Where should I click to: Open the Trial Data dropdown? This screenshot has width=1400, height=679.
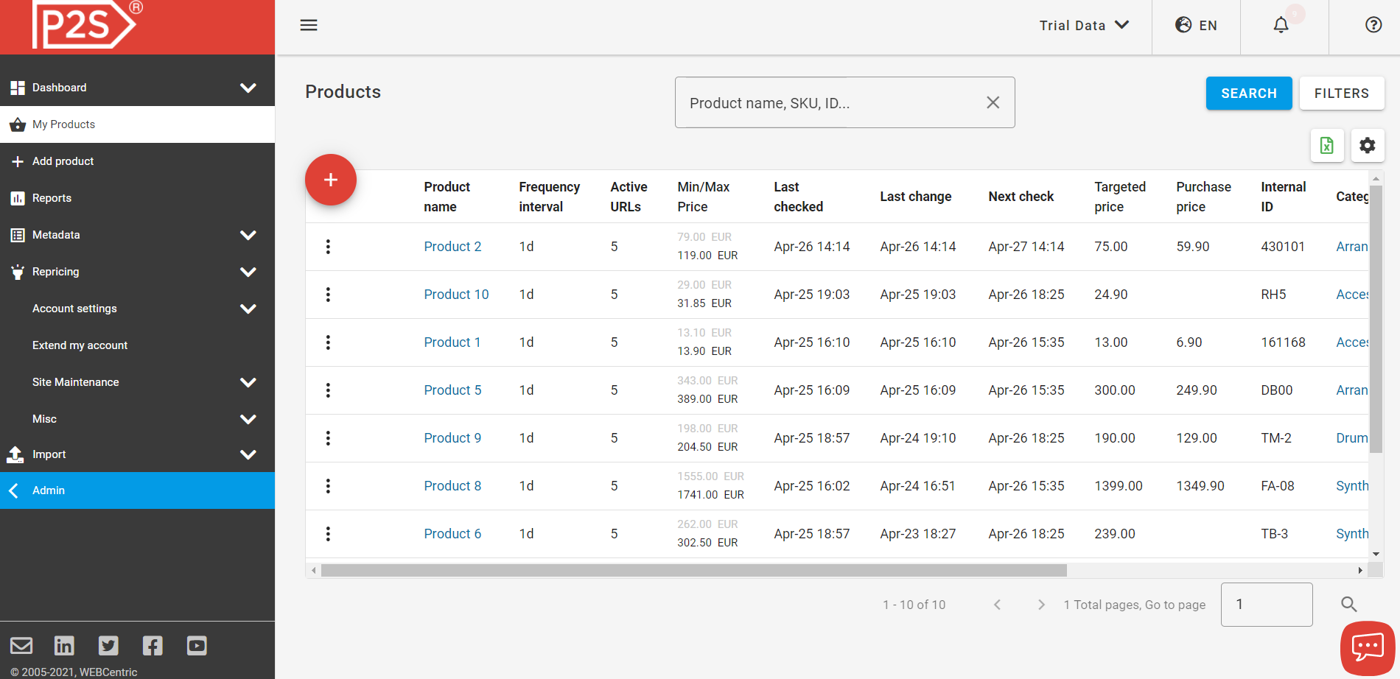point(1083,24)
